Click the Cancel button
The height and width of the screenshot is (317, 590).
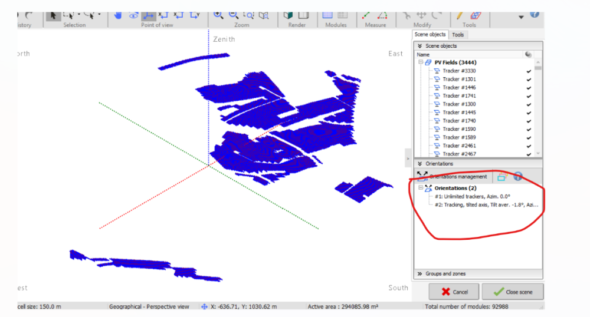[453, 292]
